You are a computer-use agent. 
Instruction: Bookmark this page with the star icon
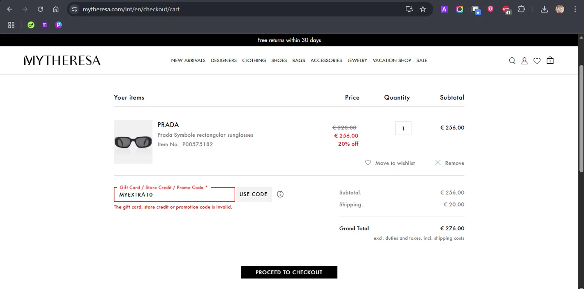[x=423, y=9]
